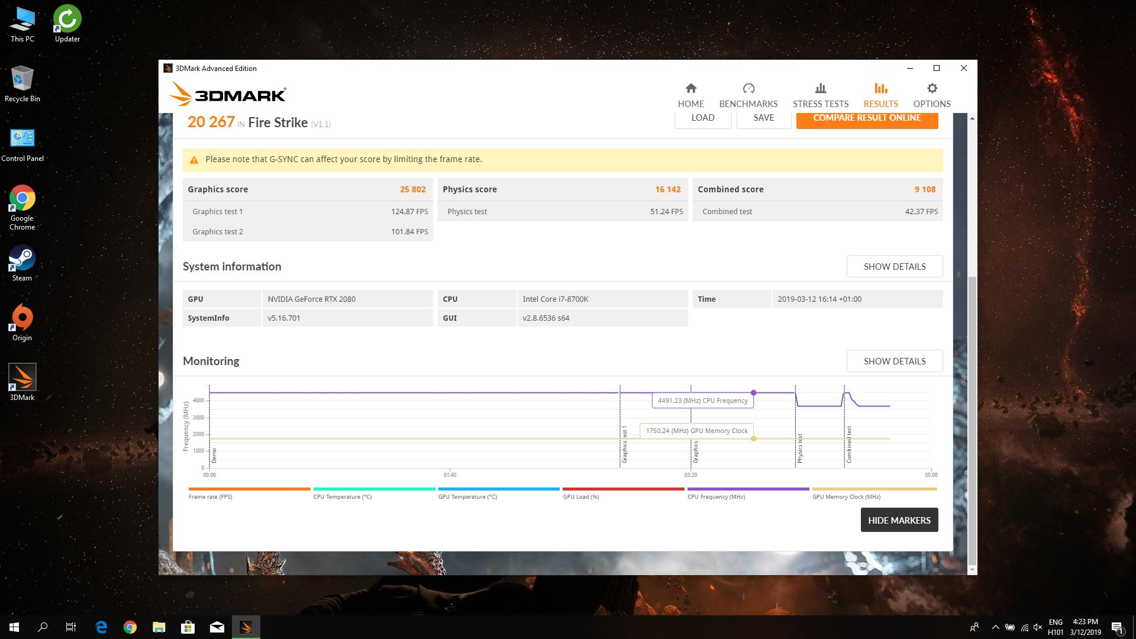Click the CPU Frequency data point marker
1136x639 pixels.
[753, 393]
